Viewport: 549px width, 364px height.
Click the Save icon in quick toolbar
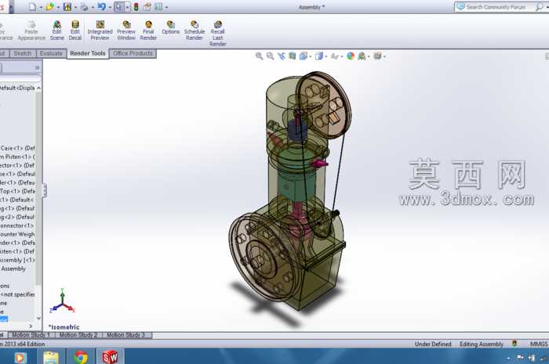[x=67, y=6]
